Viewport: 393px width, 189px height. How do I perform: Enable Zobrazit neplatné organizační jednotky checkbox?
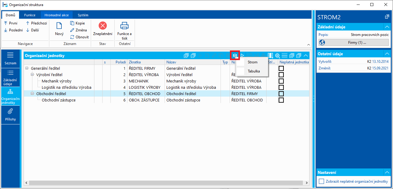click(x=321, y=181)
